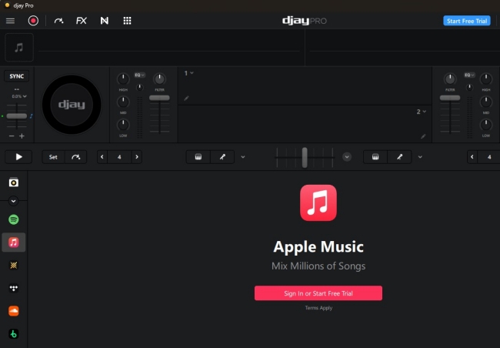
Task: Click the MID EQ knob on deck 2
Action: 486,102
